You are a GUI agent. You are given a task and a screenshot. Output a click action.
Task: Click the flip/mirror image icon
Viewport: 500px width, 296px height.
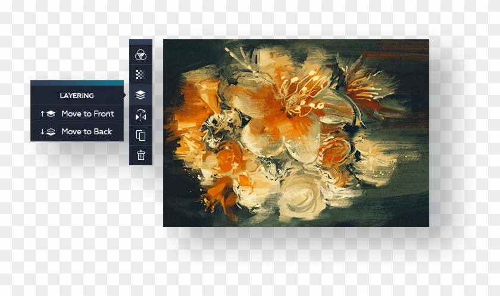point(140,115)
